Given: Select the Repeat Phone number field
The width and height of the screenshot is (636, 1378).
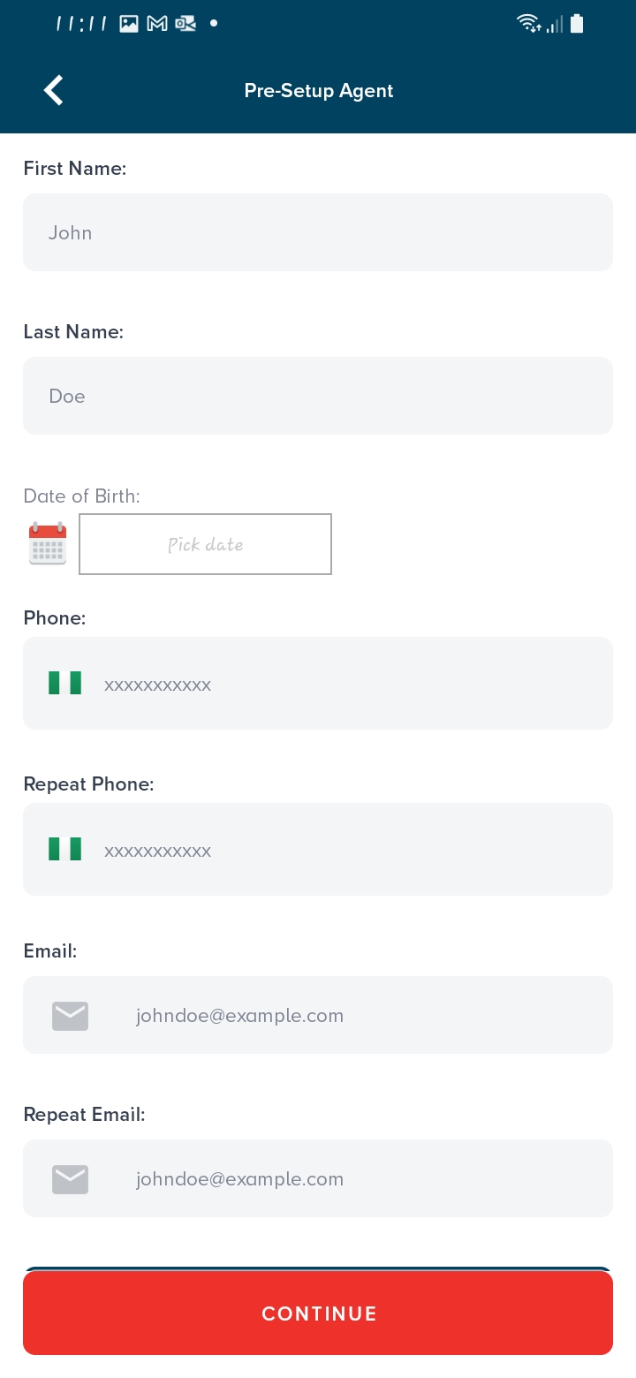Looking at the screenshot, I should tap(353, 850).
